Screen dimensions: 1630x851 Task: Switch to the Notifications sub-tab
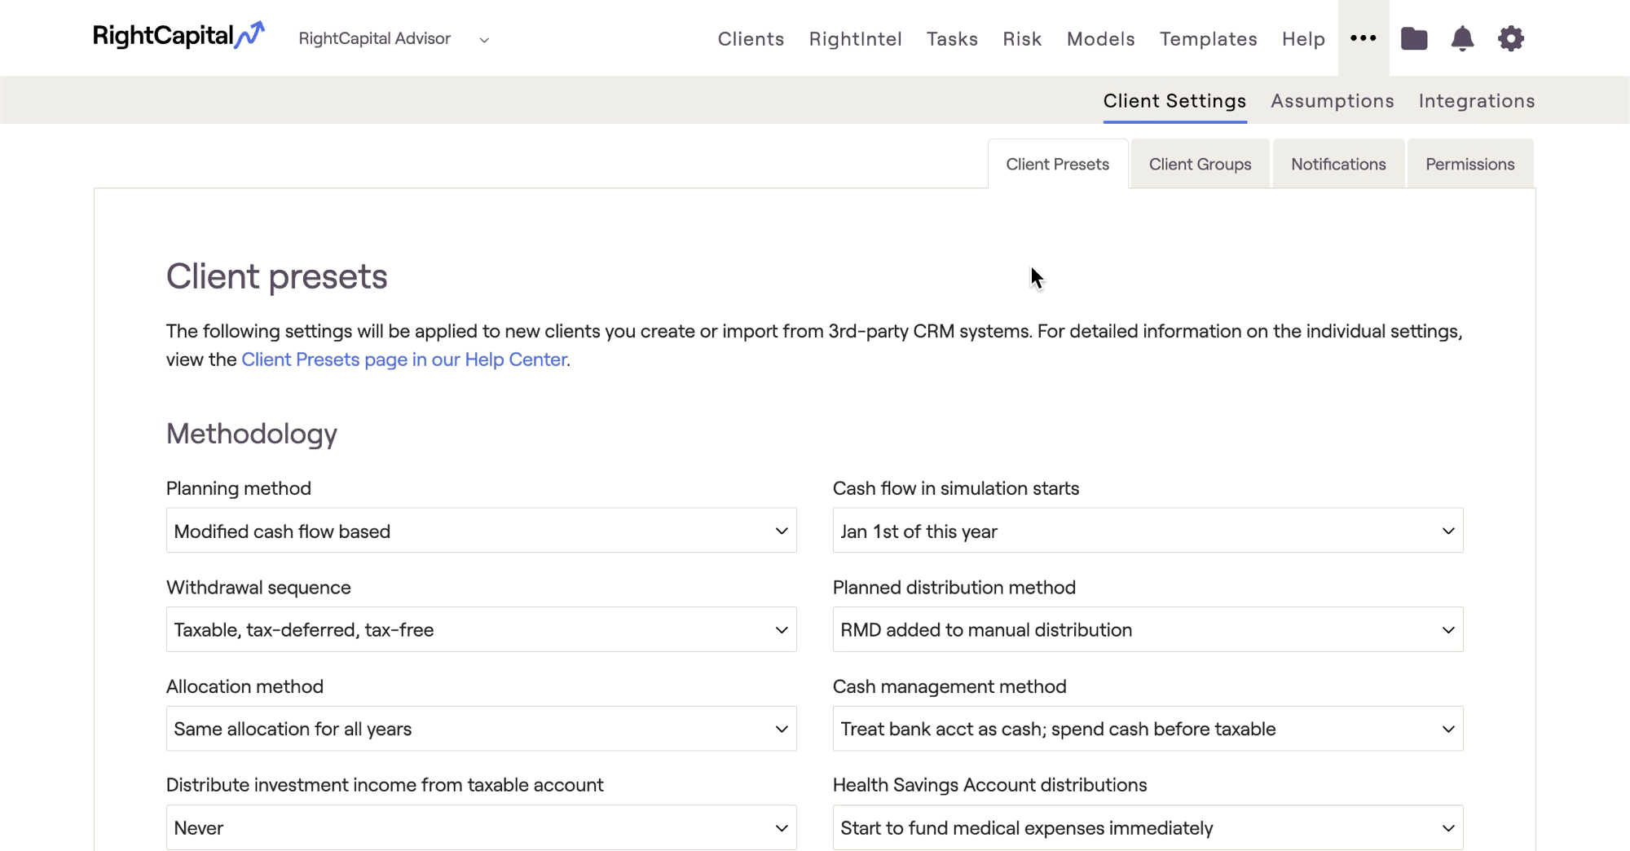tap(1338, 164)
